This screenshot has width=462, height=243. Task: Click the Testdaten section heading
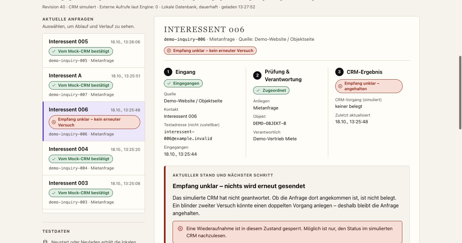click(56, 231)
